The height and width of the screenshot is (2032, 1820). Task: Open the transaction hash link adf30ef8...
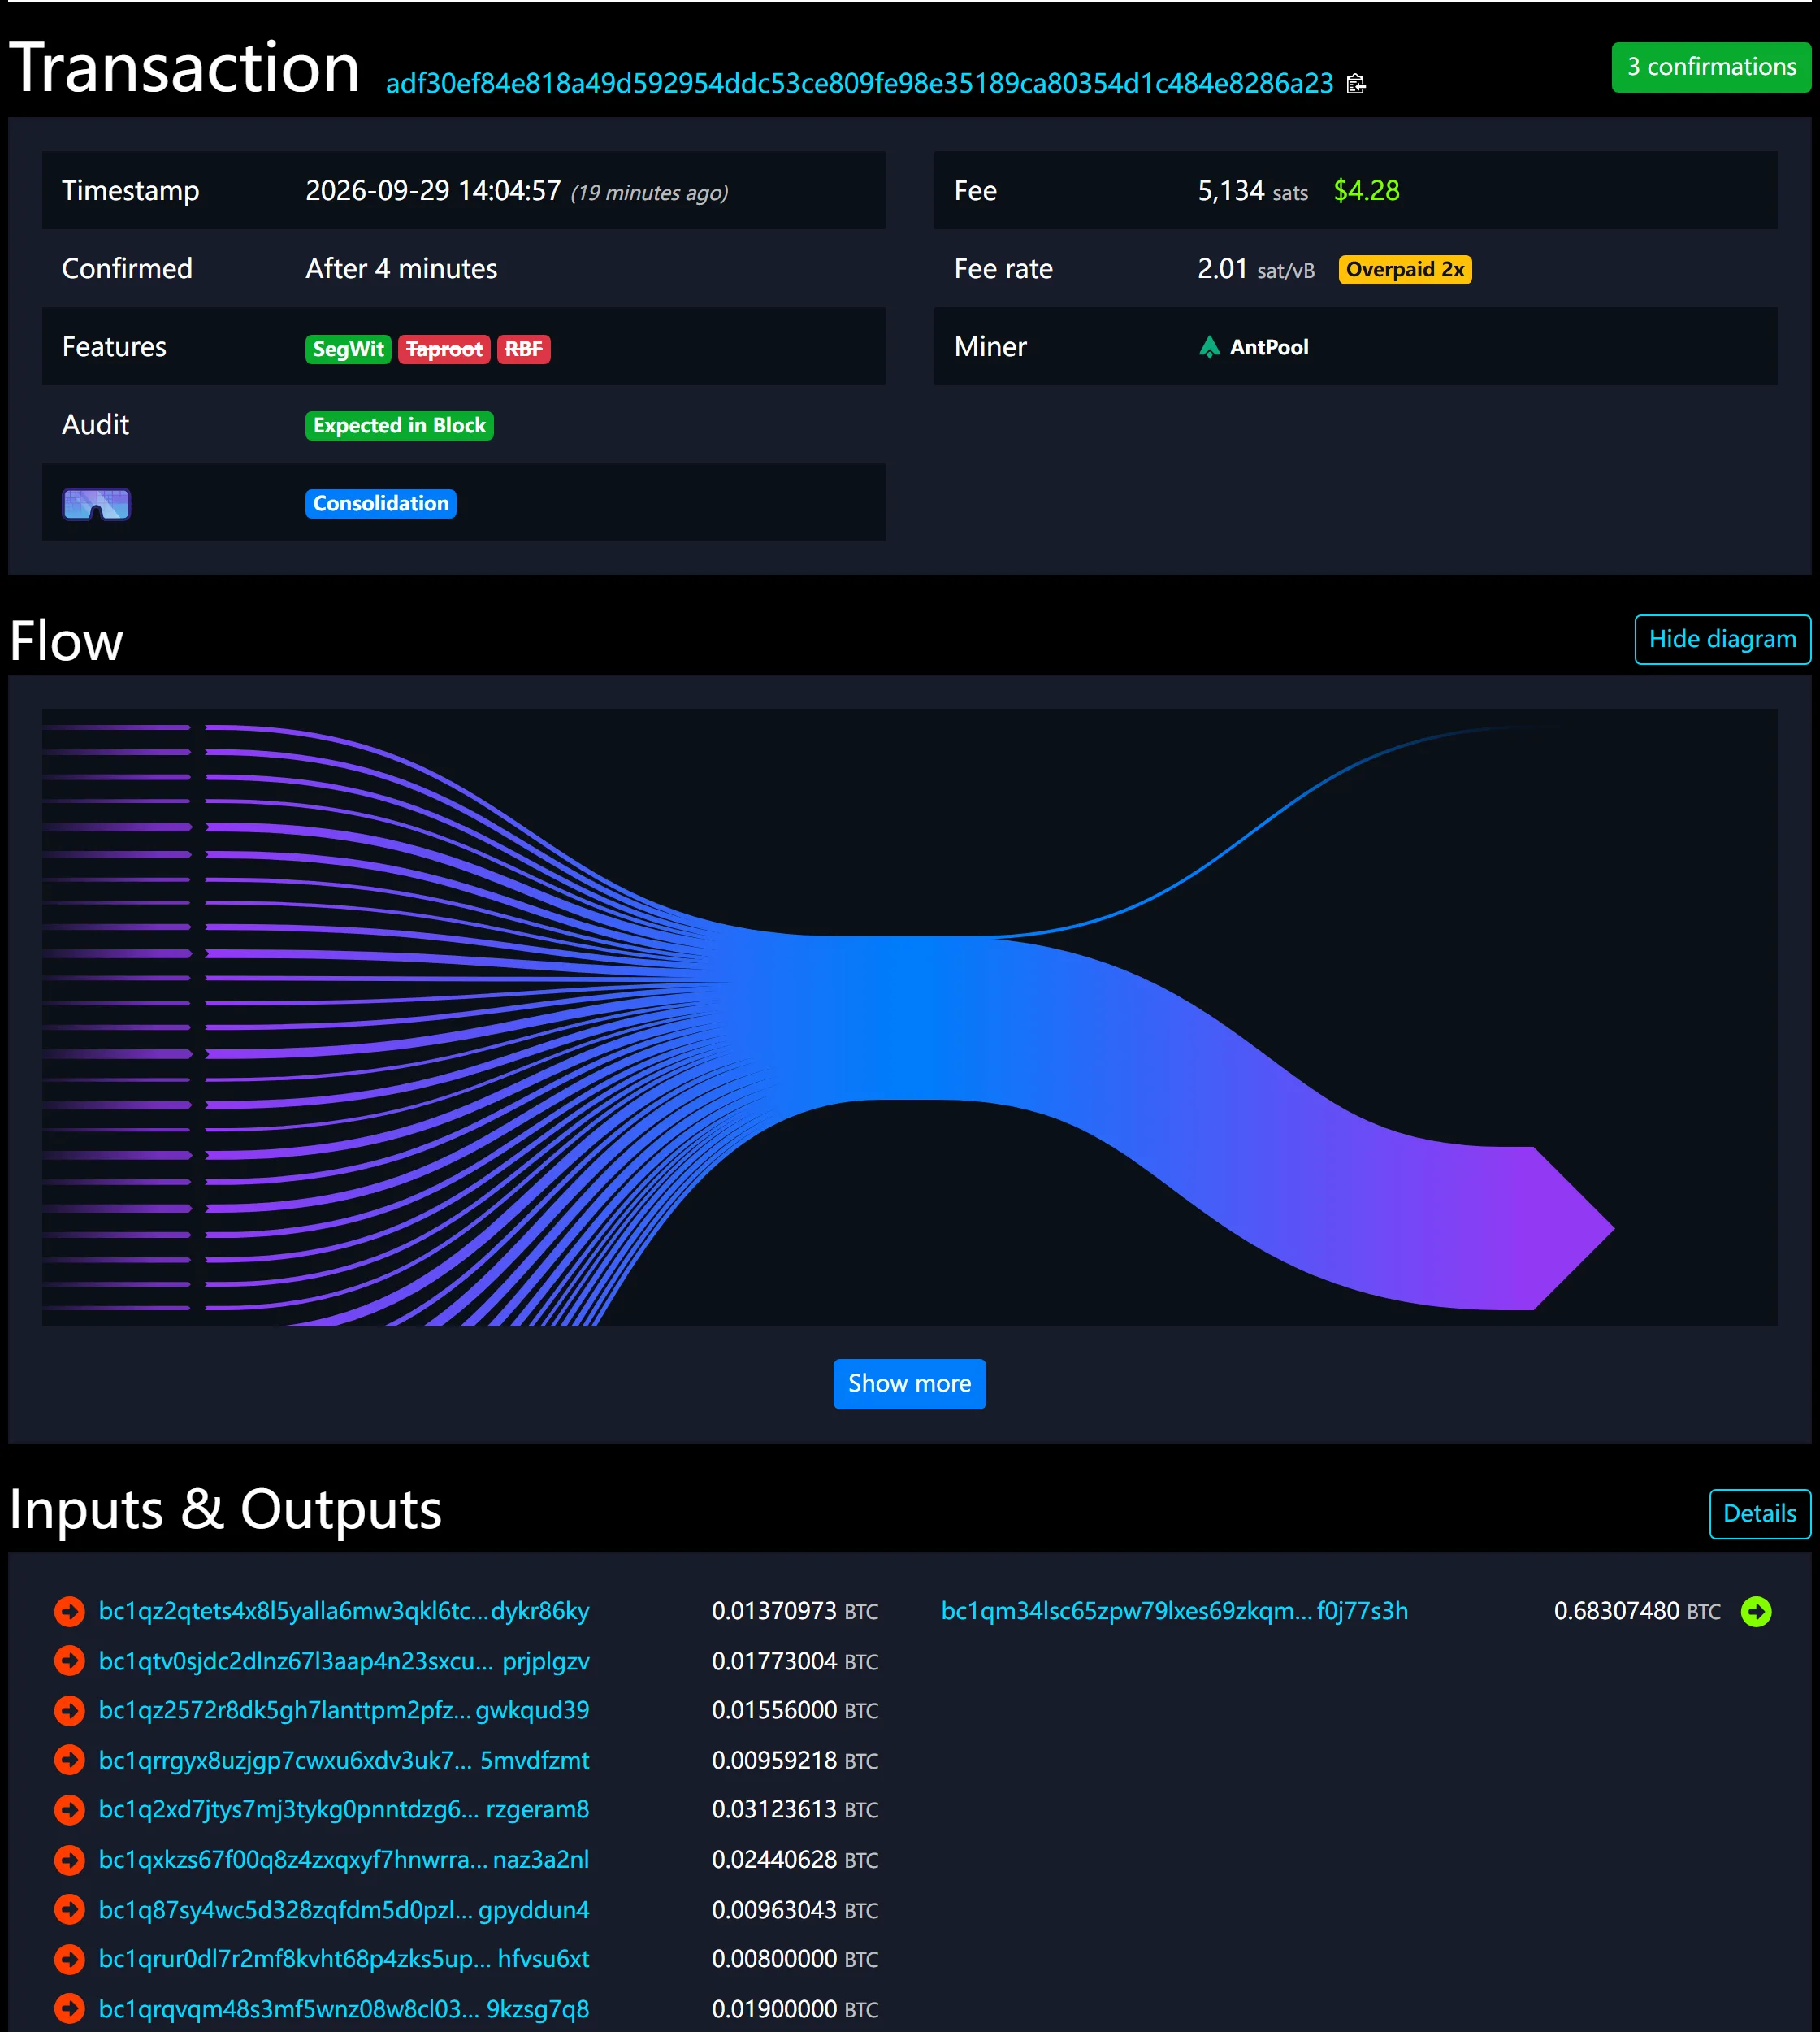[x=859, y=83]
